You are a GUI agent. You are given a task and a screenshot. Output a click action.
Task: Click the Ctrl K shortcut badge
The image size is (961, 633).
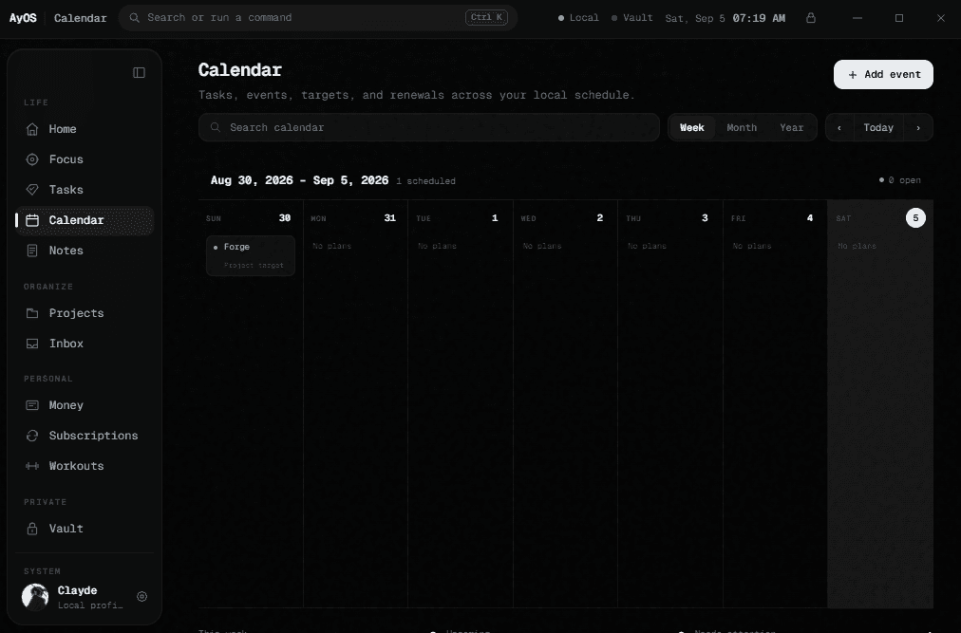point(486,17)
